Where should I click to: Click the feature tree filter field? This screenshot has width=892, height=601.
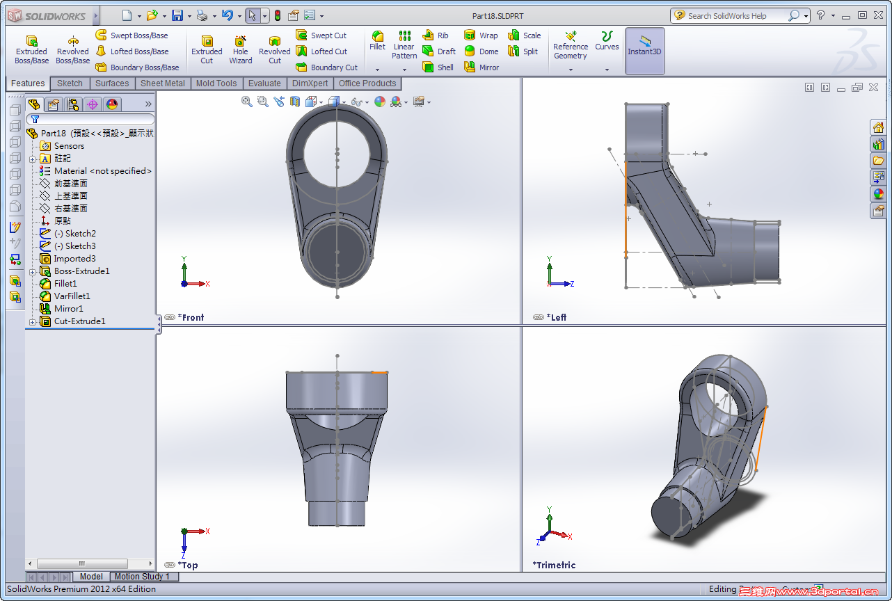pyautogui.click(x=90, y=120)
